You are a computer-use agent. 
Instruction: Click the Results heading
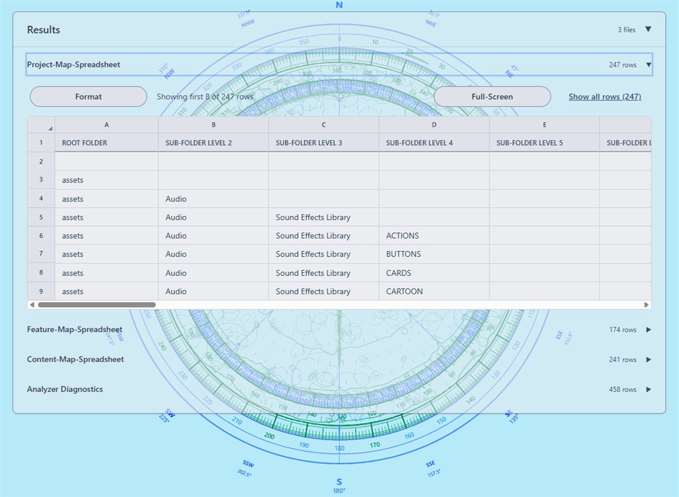point(44,30)
